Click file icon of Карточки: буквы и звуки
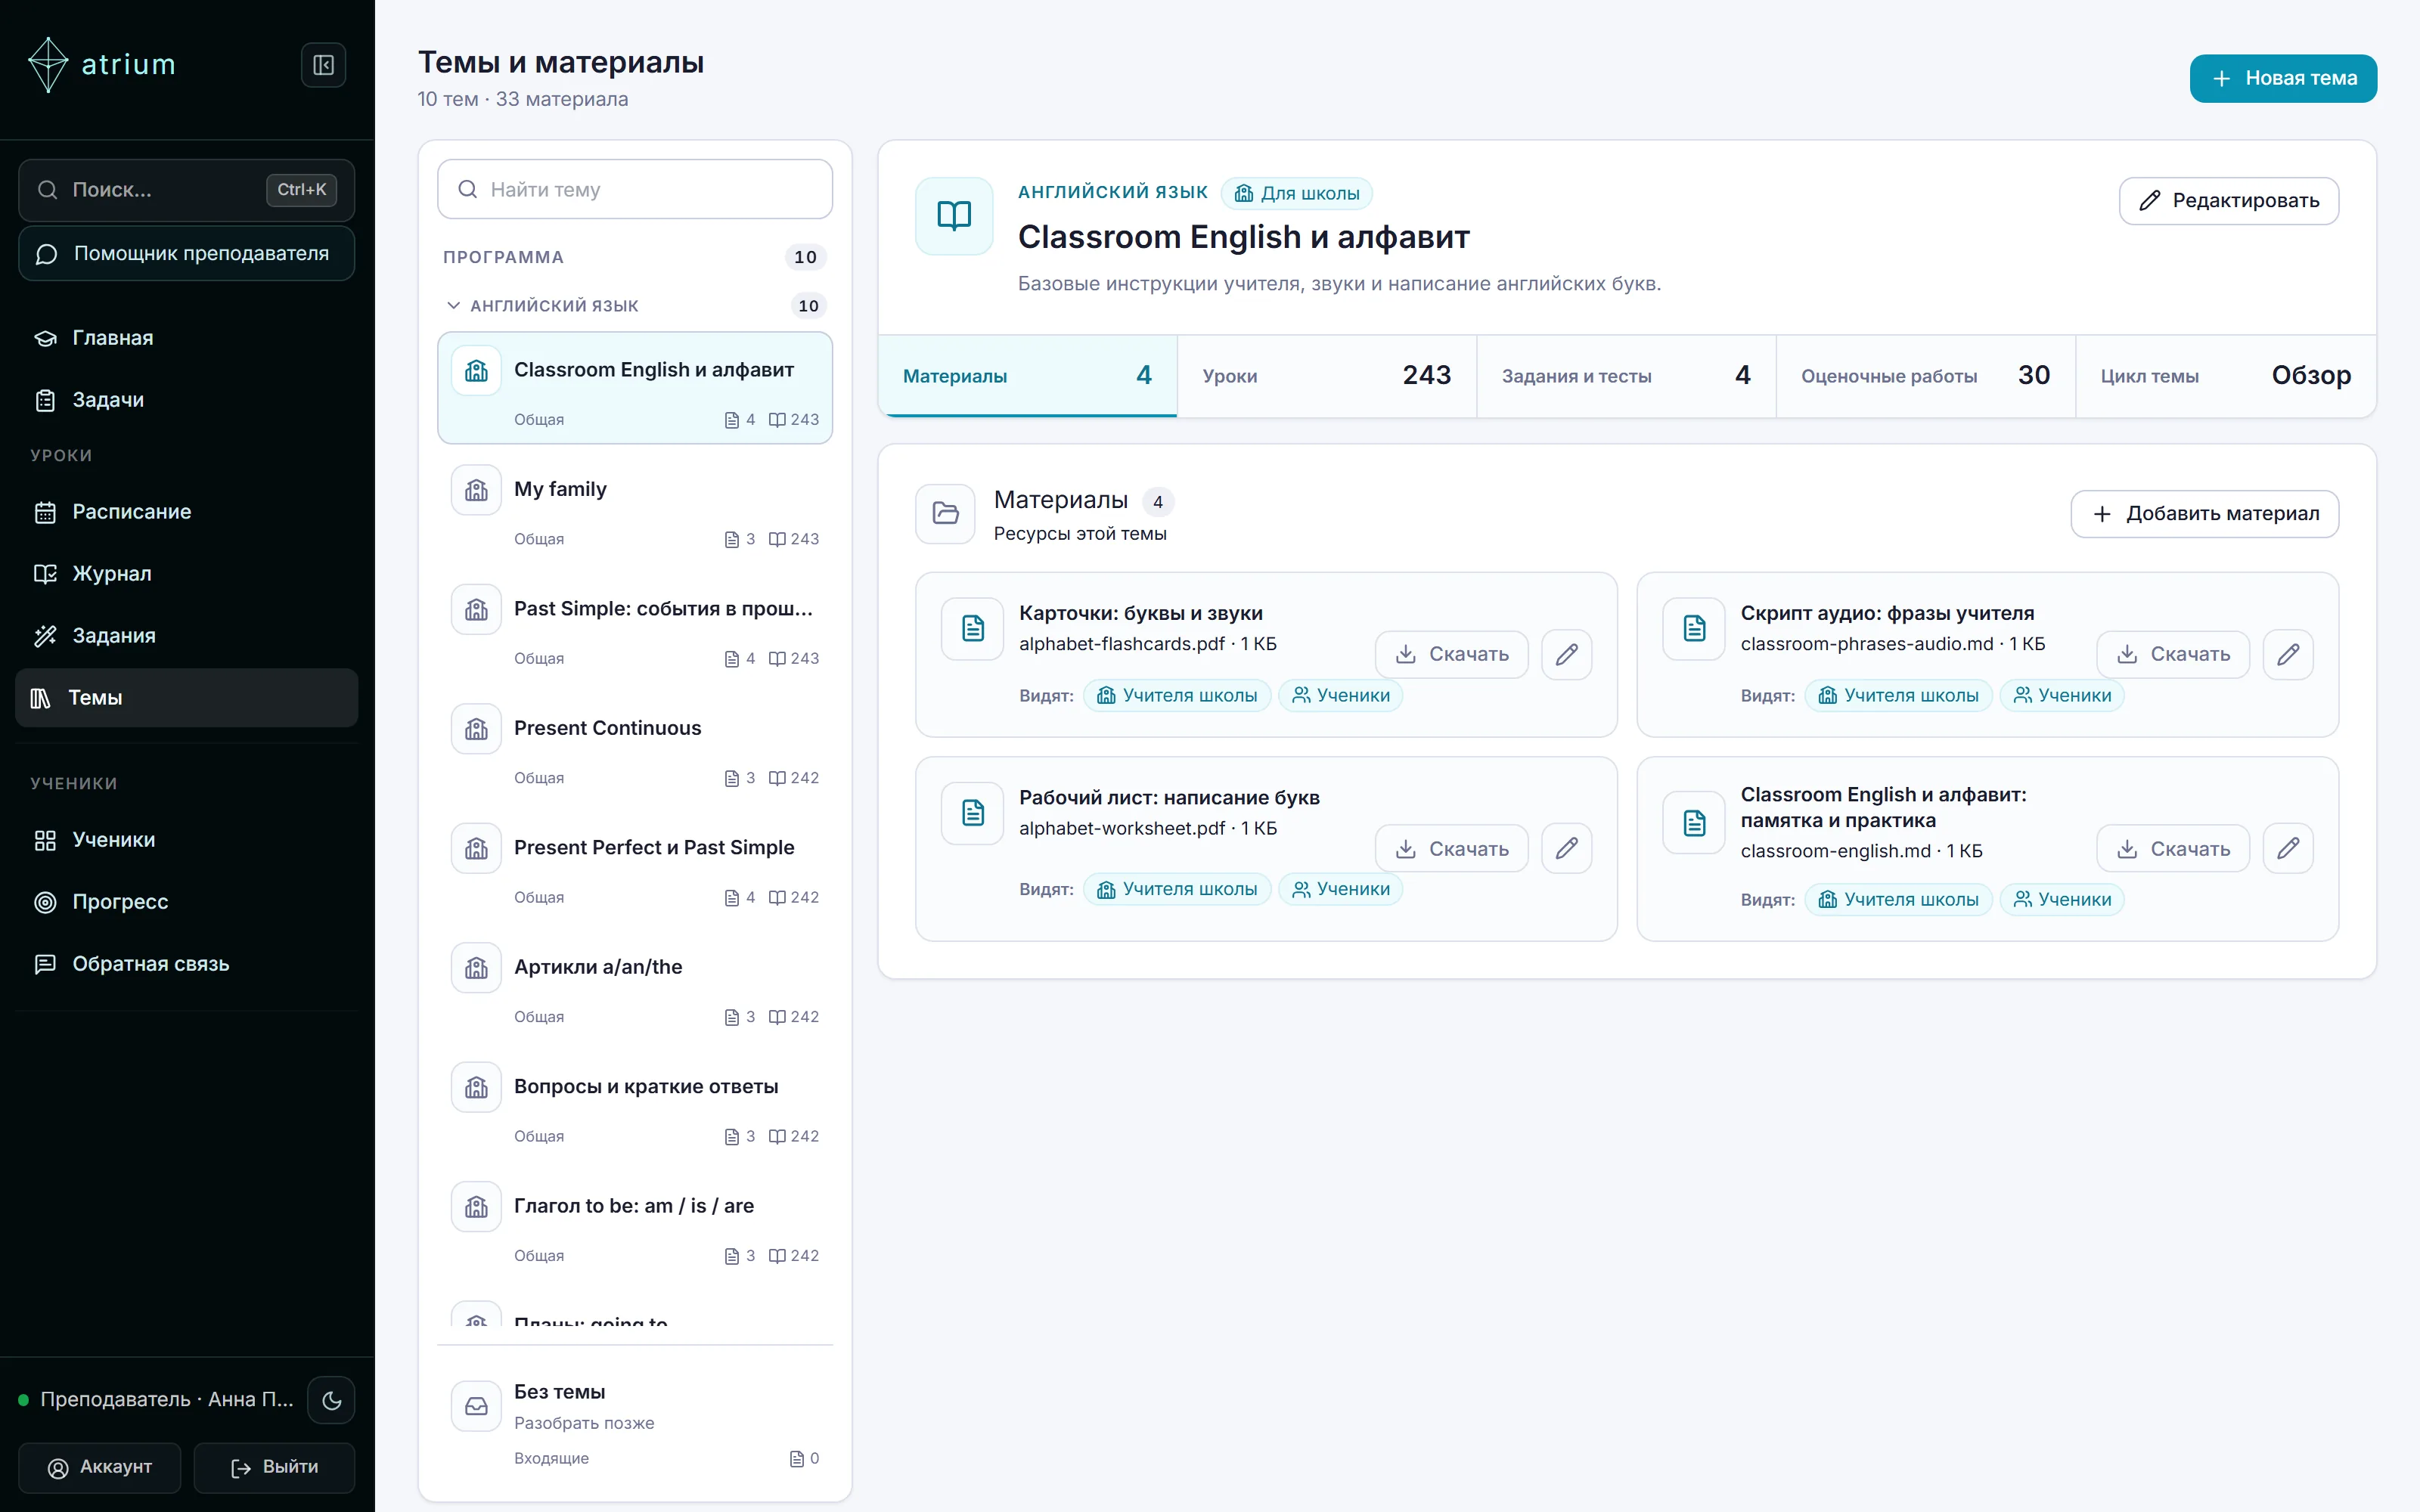Screen dimensions: 2420x1512 tap(972, 628)
